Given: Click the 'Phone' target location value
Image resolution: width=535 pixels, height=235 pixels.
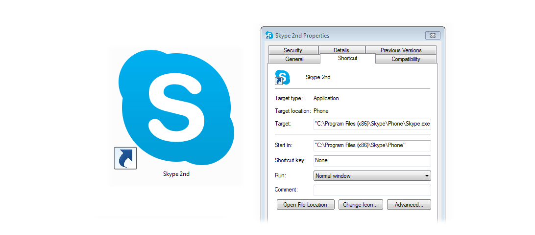Looking at the screenshot, I should [321, 111].
